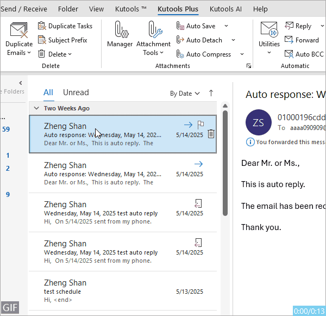
Task: Click the Subject Prefix icon
Action: (42, 40)
